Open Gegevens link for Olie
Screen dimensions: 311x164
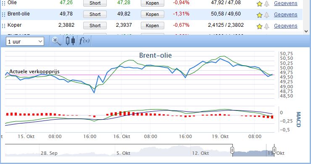(x=286, y=3)
